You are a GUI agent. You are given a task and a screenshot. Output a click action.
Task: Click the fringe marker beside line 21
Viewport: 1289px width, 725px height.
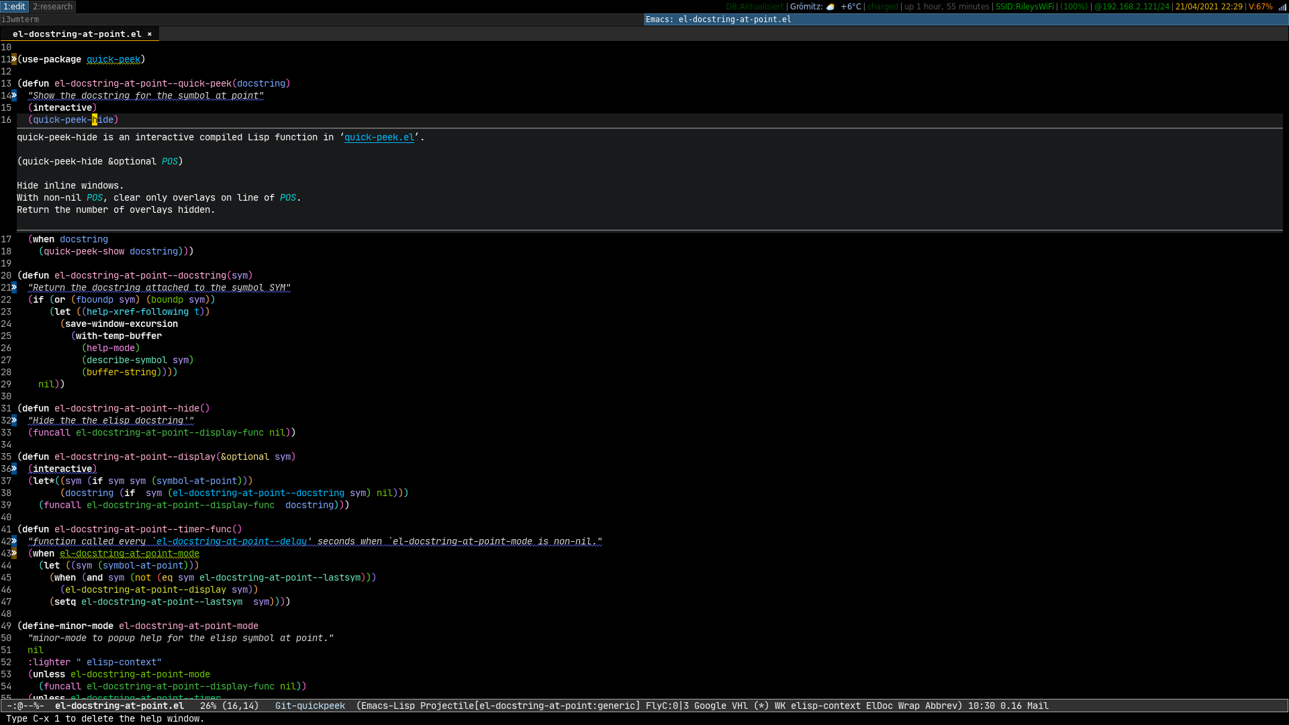(x=14, y=288)
